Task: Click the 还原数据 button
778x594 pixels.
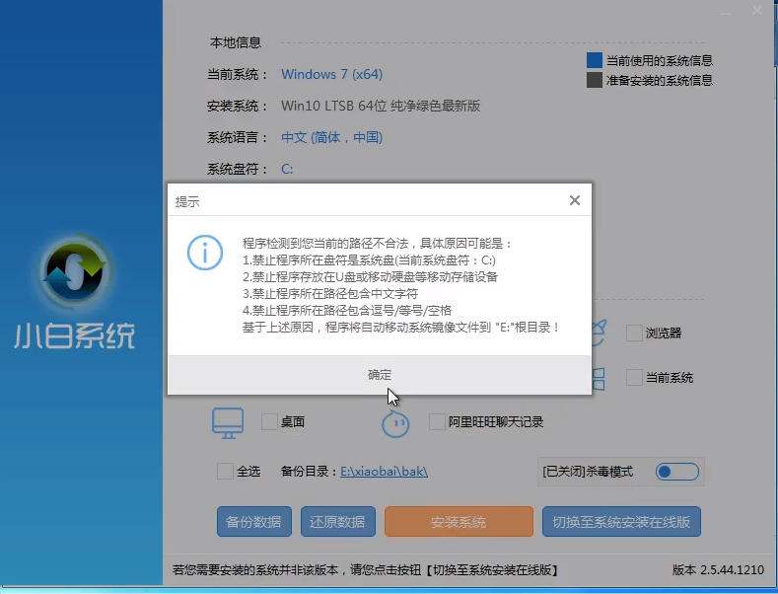Action: 337,522
